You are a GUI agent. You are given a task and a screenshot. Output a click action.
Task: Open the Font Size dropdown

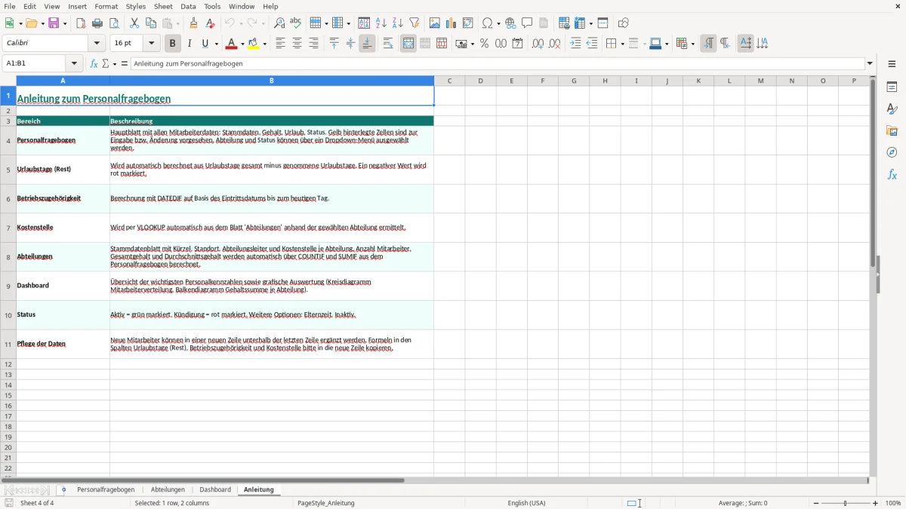(x=151, y=44)
